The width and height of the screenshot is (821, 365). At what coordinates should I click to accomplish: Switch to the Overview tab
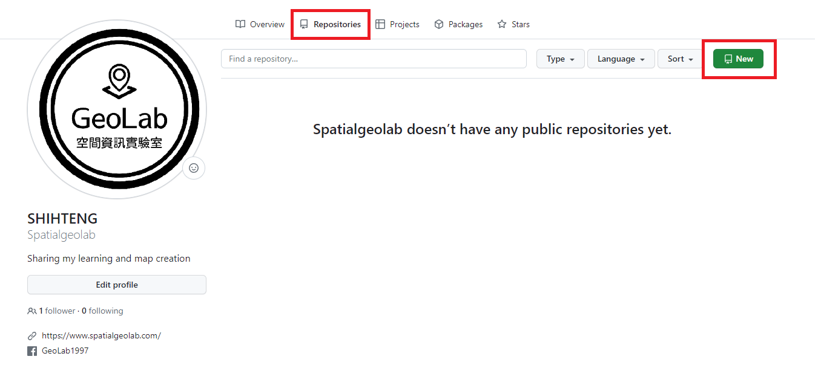(260, 25)
